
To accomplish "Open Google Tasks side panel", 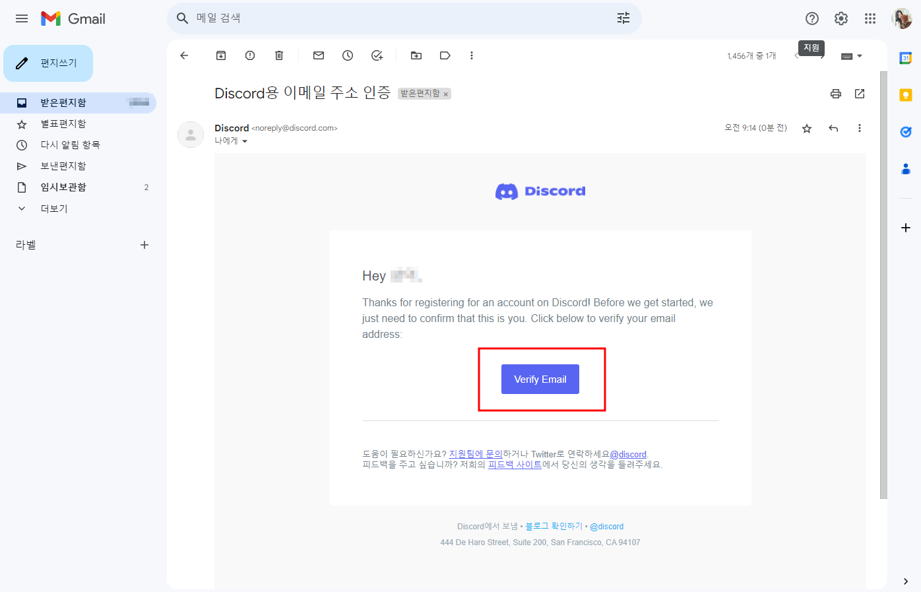I will 906,132.
